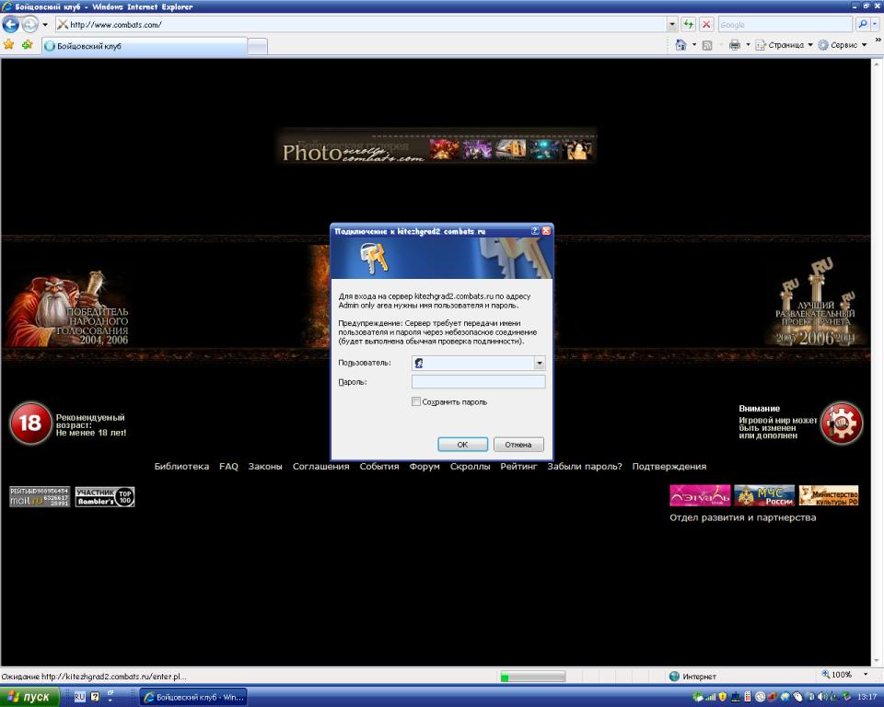
Task: Click the red Stop loading X icon
Action: pos(706,25)
